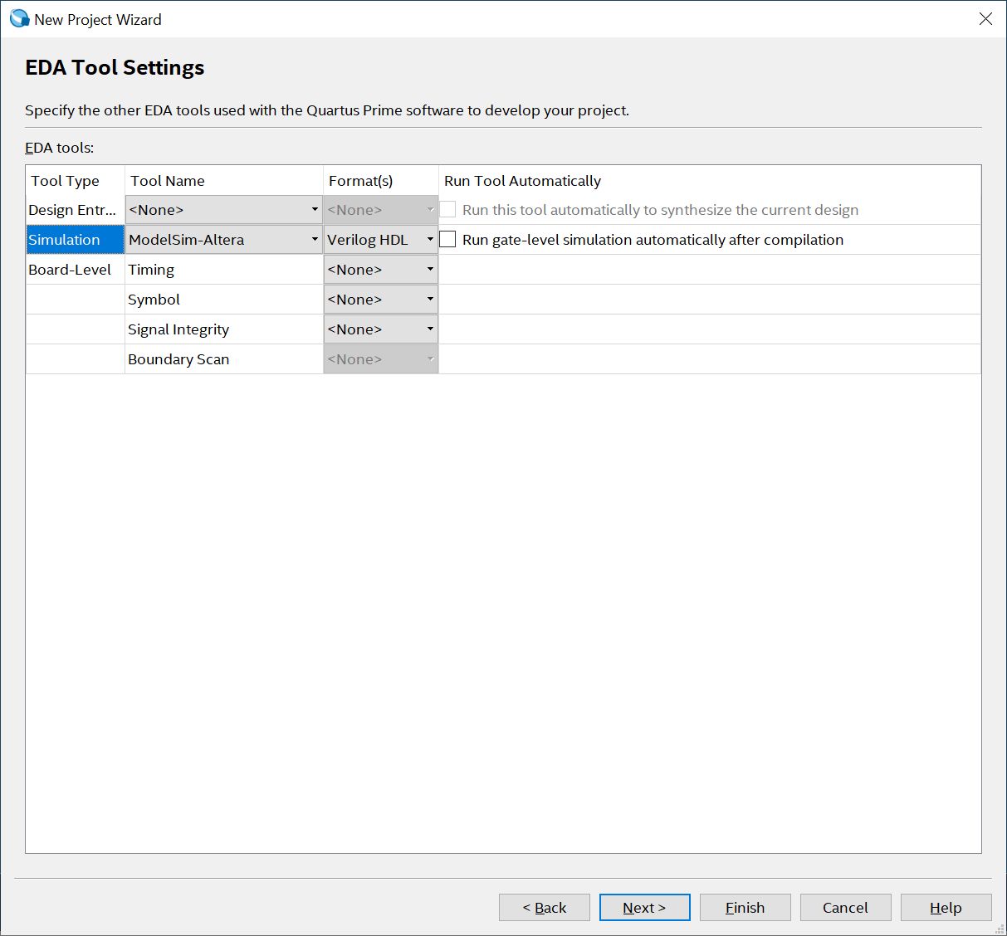Expand the ModelSim-Altera simulation tool dropdown
The image size is (1007, 936).
coord(223,240)
